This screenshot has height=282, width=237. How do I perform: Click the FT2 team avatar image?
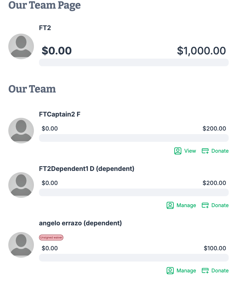pyautogui.click(x=21, y=46)
